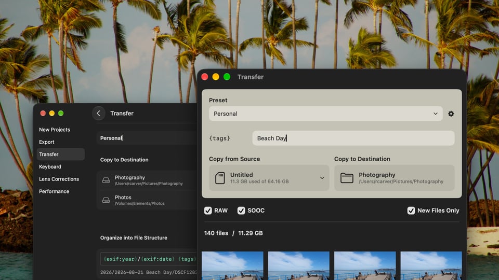Screen dimensions: 499x280
Task: Select the third photo thumbnail
Action: (365, 265)
